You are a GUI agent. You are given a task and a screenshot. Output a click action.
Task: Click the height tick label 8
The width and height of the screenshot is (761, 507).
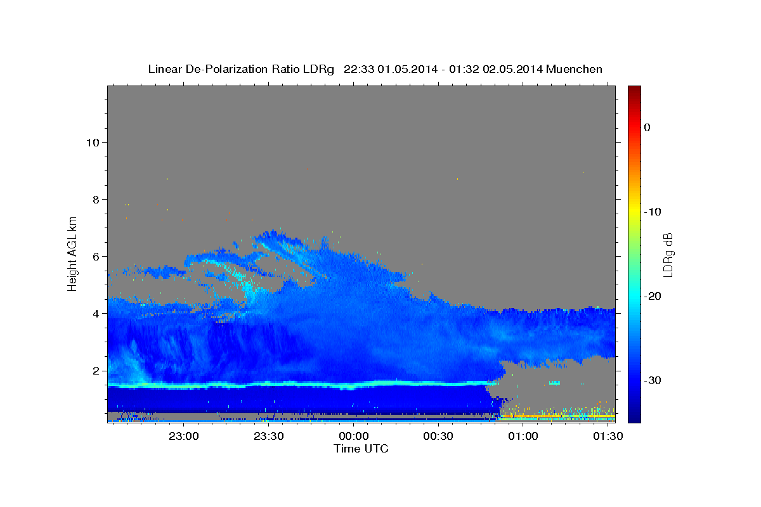tap(97, 200)
